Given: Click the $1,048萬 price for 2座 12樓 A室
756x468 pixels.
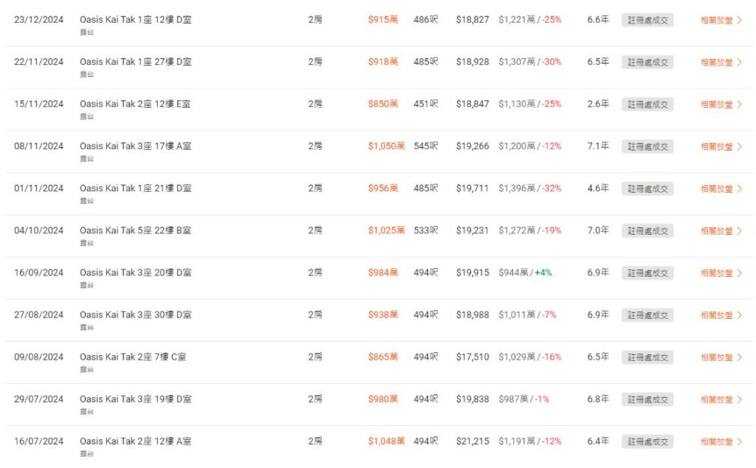Looking at the screenshot, I should coord(386,441).
